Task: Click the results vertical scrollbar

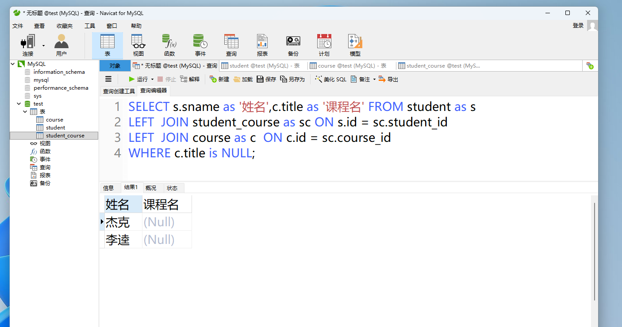Action: pos(595,251)
